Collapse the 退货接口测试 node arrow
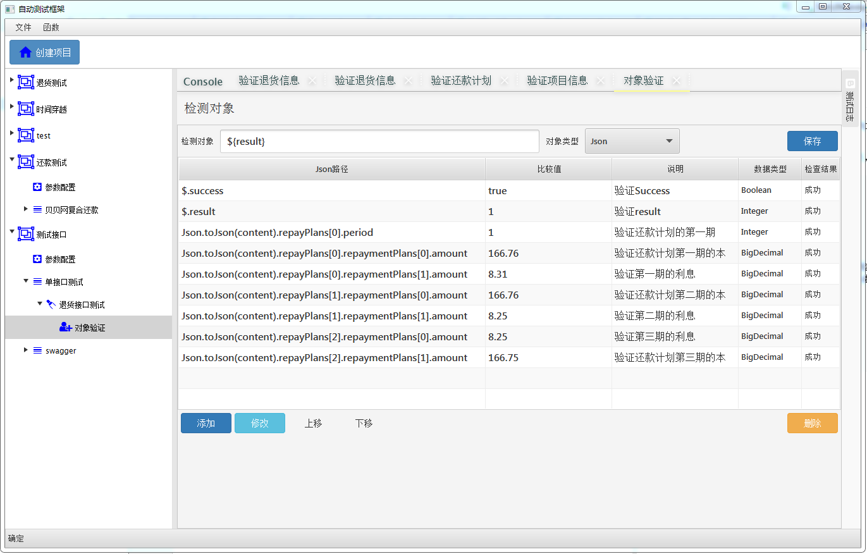Image resolution: width=867 pixels, height=554 pixels. pyautogui.click(x=40, y=304)
